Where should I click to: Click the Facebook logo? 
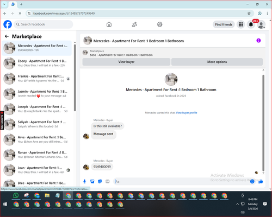8,24
